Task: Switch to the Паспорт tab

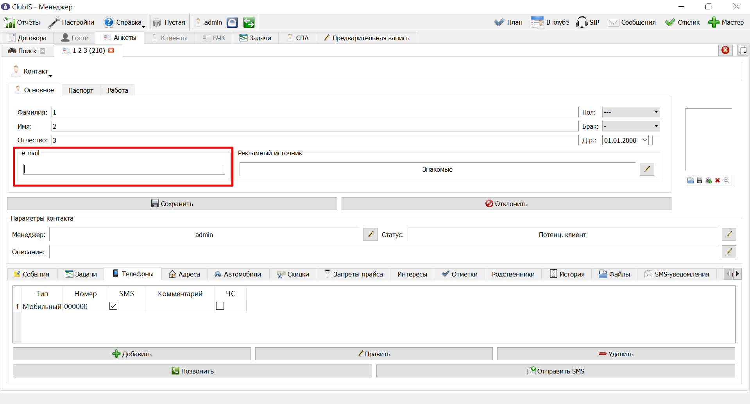Action: tap(81, 90)
